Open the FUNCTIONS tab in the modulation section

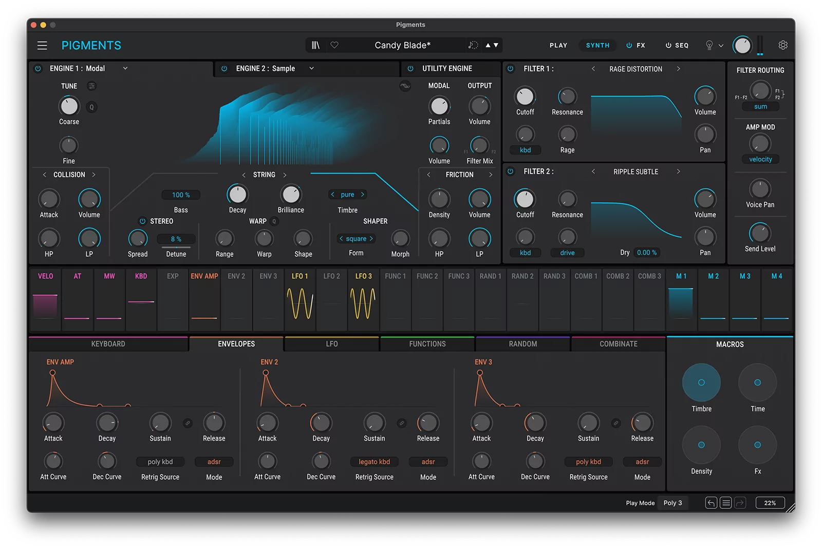(x=427, y=344)
